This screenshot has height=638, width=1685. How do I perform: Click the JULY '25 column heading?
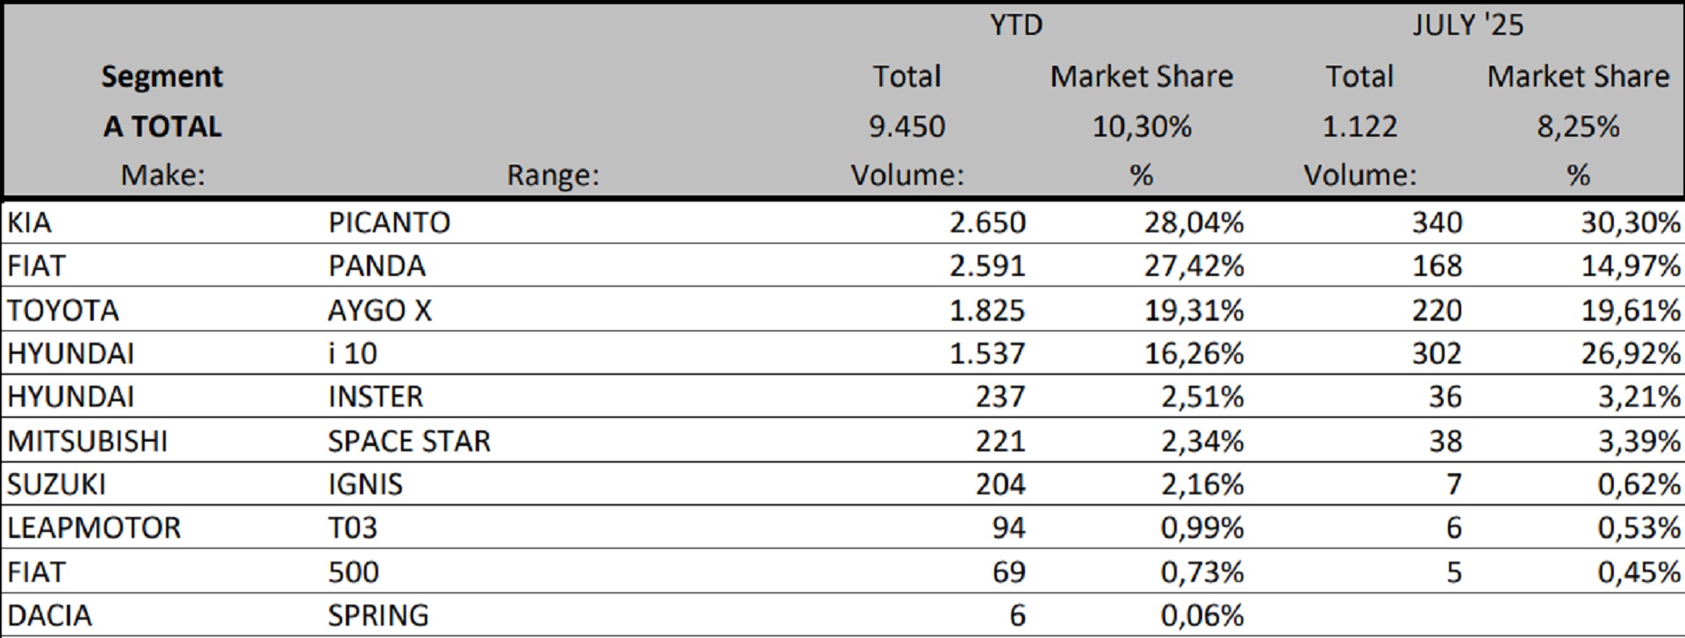coord(1467,25)
